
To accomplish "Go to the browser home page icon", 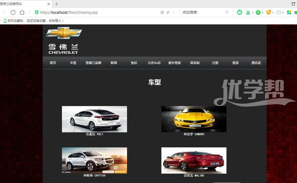I will point(22,12).
